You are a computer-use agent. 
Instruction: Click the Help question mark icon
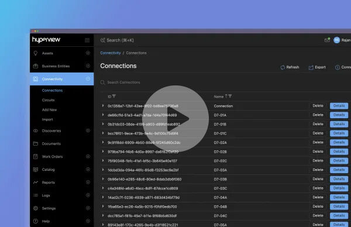coord(35,221)
